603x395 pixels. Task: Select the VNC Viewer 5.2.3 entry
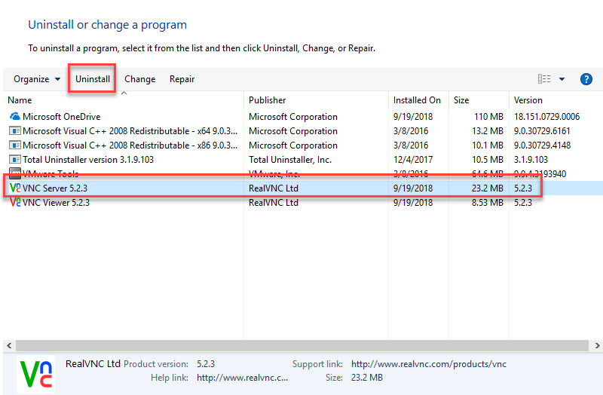(x=303, y=202)
